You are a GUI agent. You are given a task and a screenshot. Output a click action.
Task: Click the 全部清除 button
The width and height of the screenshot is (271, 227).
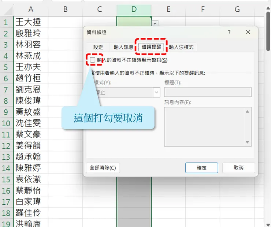coord(103,168)
